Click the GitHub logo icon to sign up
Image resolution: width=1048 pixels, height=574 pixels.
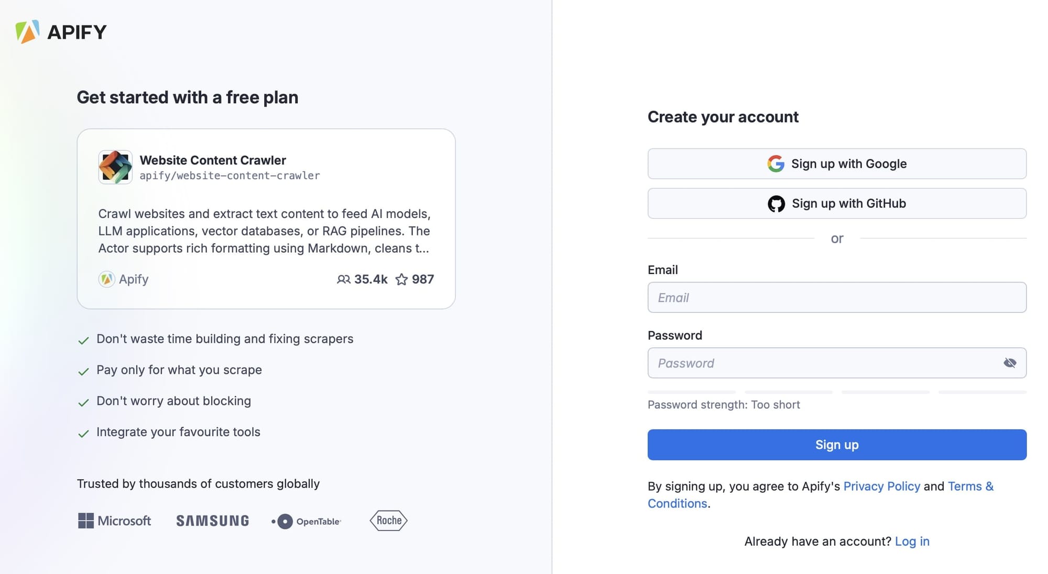(776, 203)
